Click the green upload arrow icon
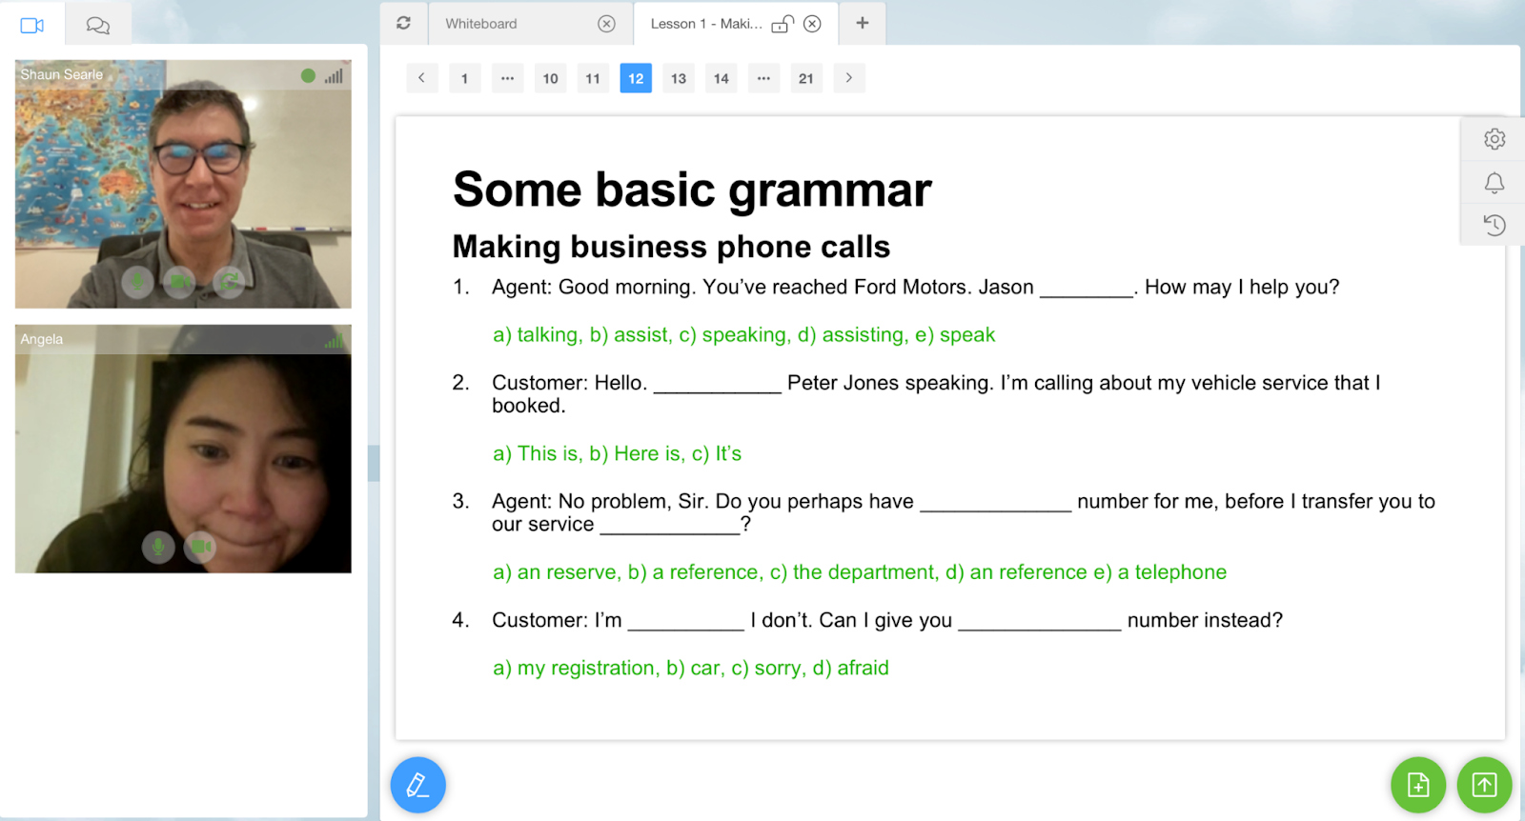 [x=1484, y=785]
